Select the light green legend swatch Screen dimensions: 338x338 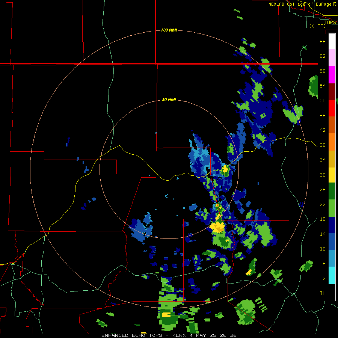(x=332, y=208)
